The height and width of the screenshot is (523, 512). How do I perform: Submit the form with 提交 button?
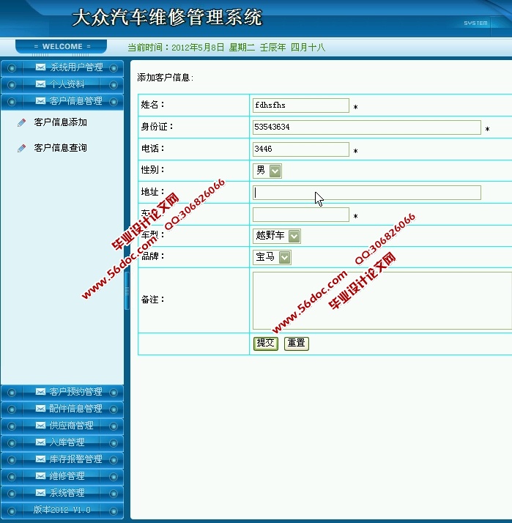pyautogui.click(x=265, y=344)
